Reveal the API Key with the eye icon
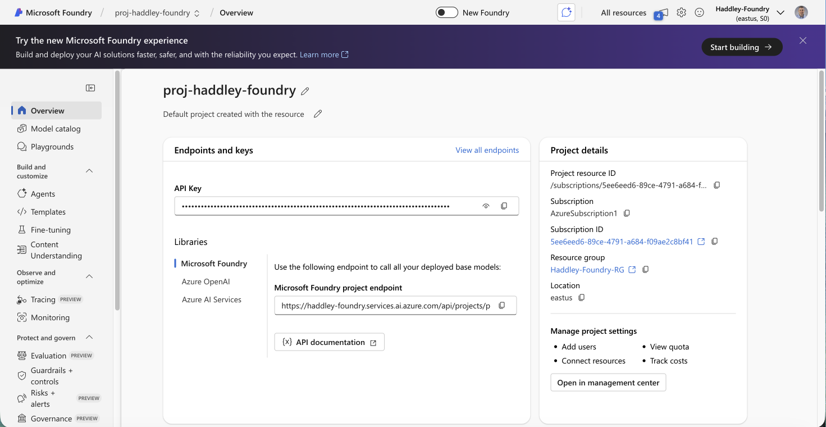 coord(485,206)
